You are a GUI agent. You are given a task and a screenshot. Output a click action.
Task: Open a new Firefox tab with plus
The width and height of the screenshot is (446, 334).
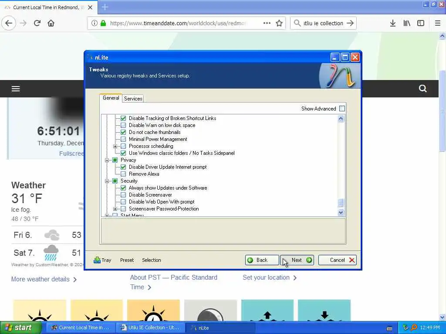(105, 7)
